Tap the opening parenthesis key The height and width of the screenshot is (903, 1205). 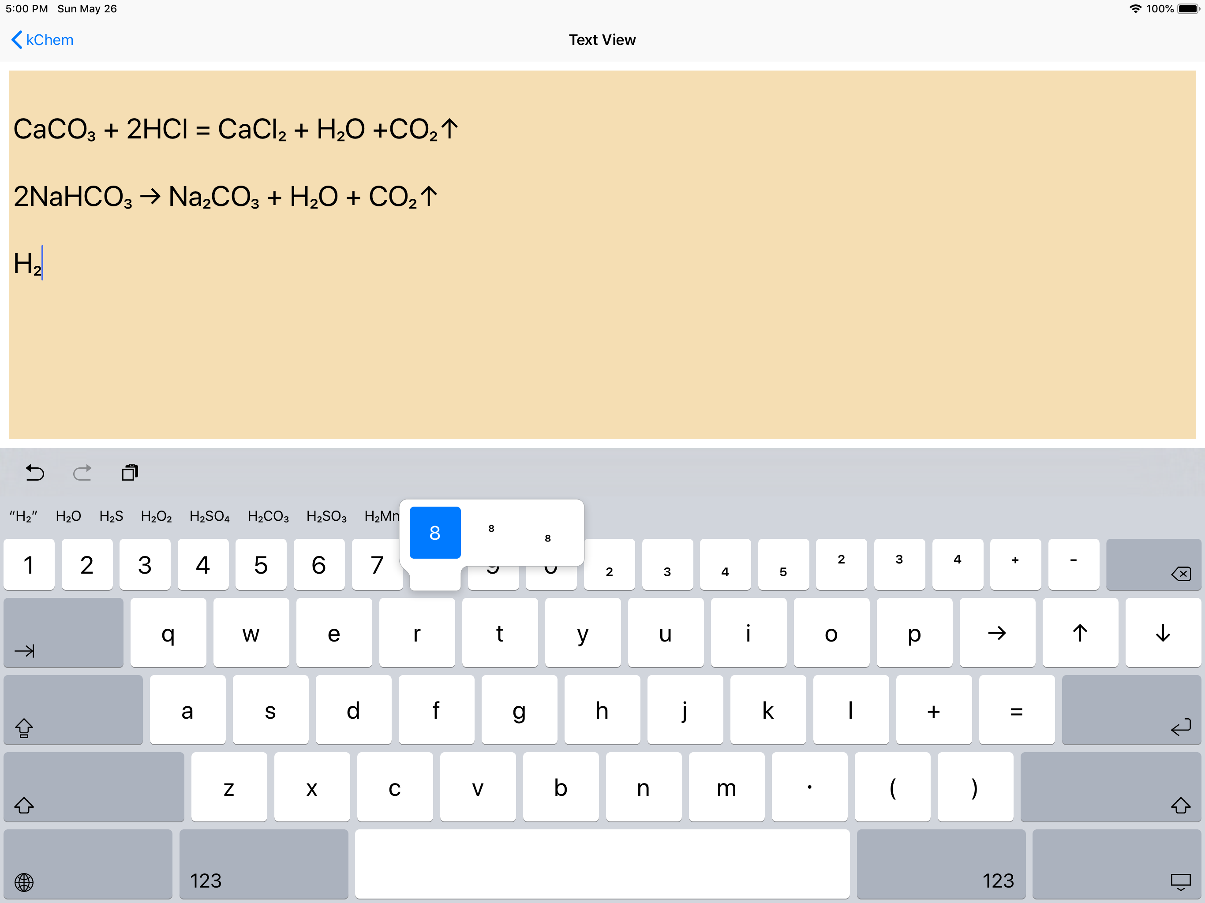point(892,787)
